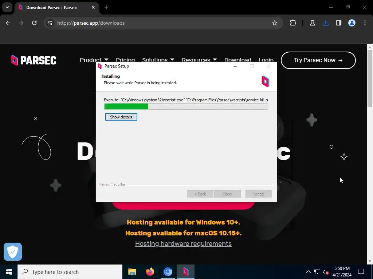The width and height of the screenshot is (373, 279).
Task: Reload the page with the refresh icon
Action: coord(34,23)
